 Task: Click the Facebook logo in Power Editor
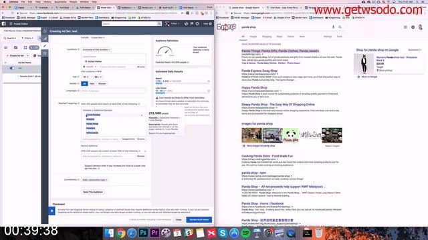[3, 24]
